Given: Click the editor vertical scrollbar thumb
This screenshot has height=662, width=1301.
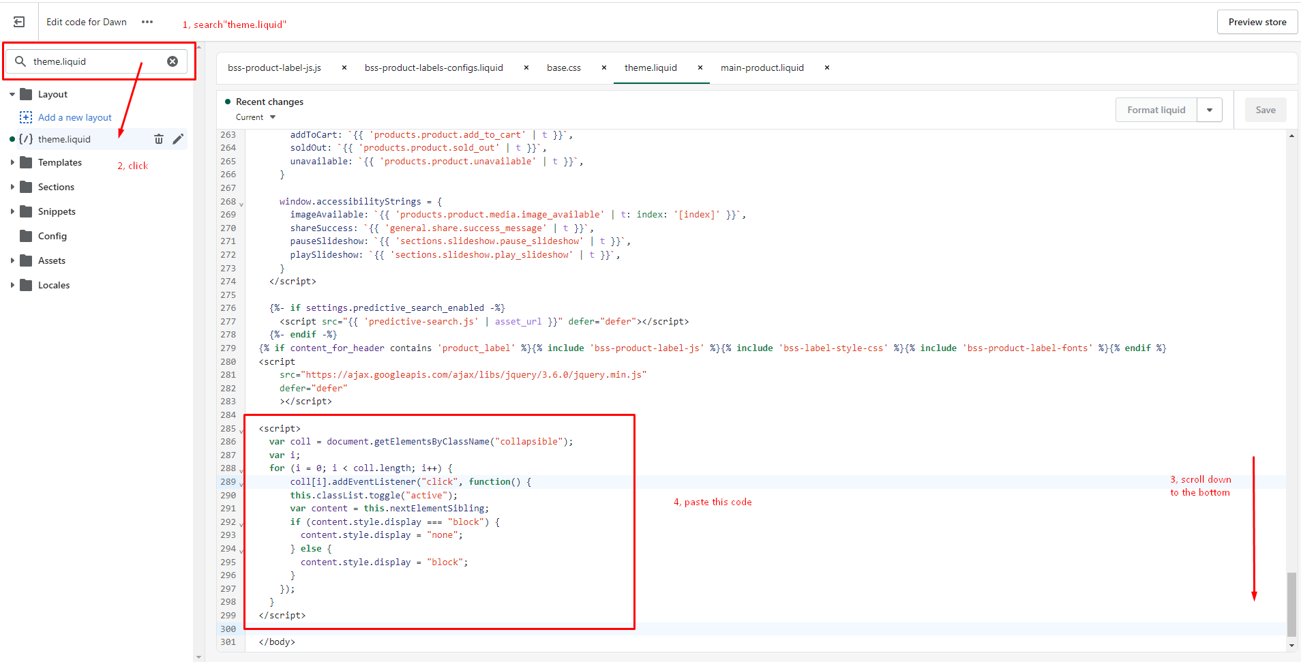Looking at the screenshot, I should 1291,603.
